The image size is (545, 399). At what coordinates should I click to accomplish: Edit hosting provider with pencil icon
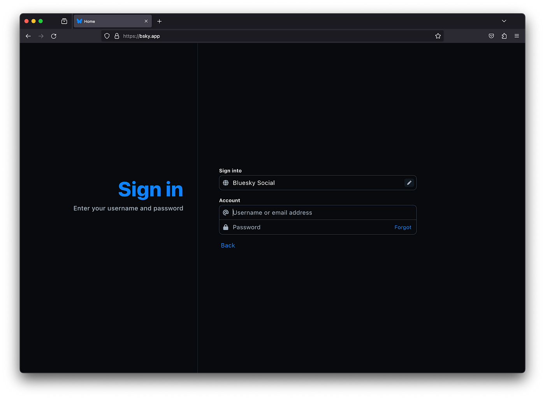coord(409,183)
